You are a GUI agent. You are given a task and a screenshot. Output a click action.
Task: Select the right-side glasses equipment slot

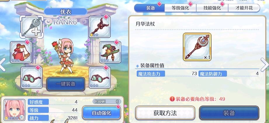click(100, 78)
